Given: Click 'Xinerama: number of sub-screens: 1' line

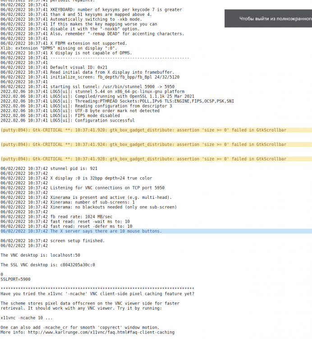Looking at the screenshot, I should coord(68,202).
